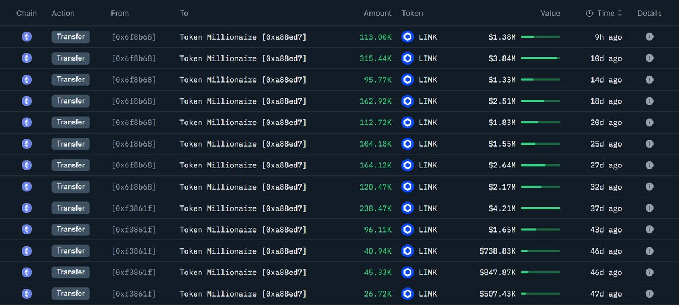
Task: Open details icon for $3.84M transfer
Action: point(649,58)
